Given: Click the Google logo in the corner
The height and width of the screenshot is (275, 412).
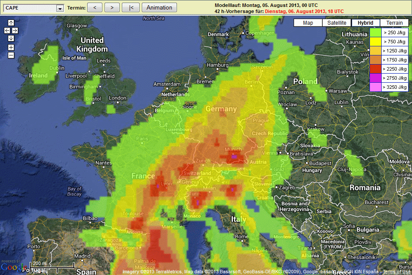Looking at the screenshot, I should click(13, 268).
